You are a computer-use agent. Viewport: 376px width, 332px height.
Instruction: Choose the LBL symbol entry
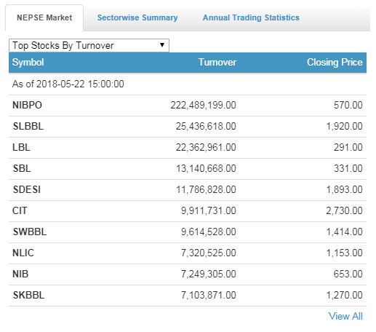click(21, 147)
